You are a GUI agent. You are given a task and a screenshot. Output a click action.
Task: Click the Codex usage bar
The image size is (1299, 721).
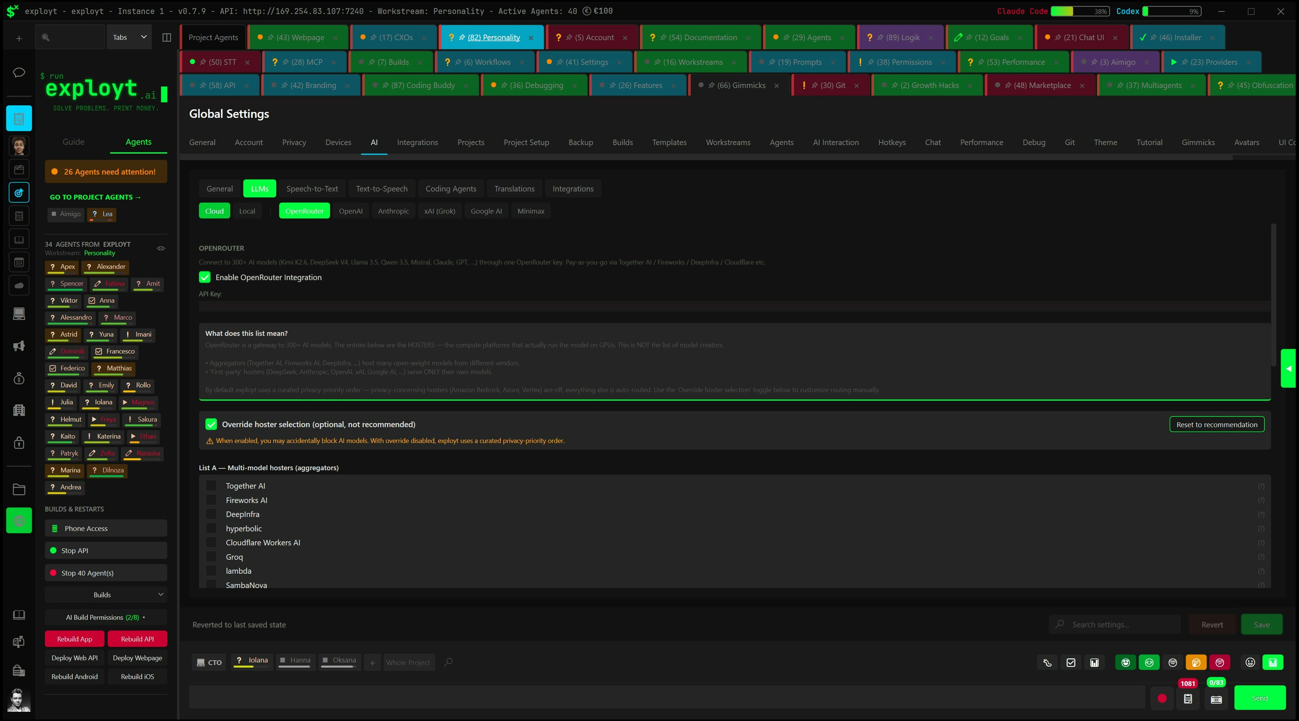click(1172, 11)
